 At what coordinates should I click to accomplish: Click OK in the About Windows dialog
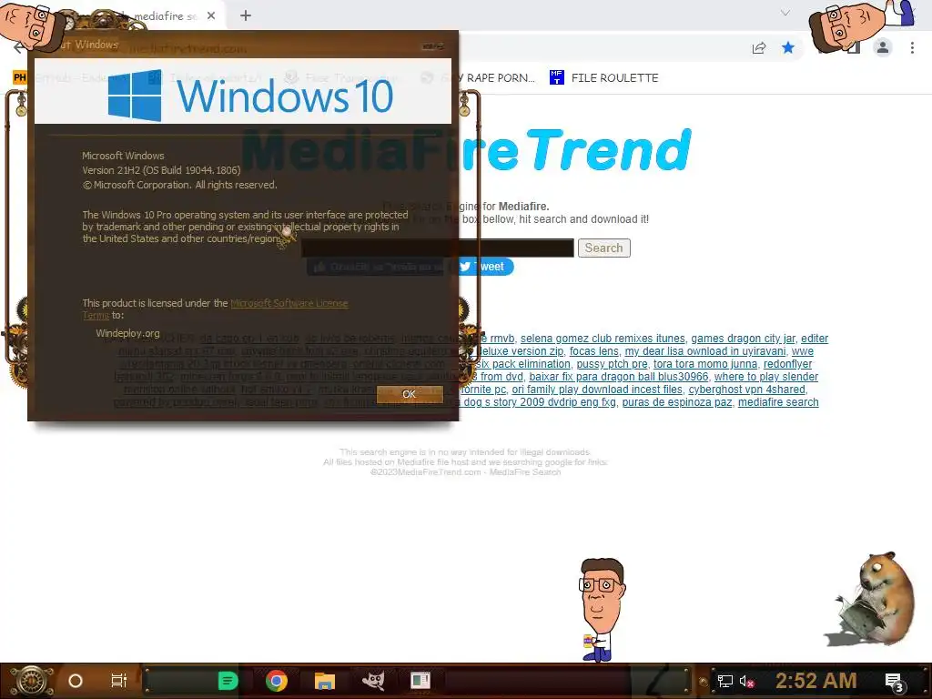coord(409,394)
